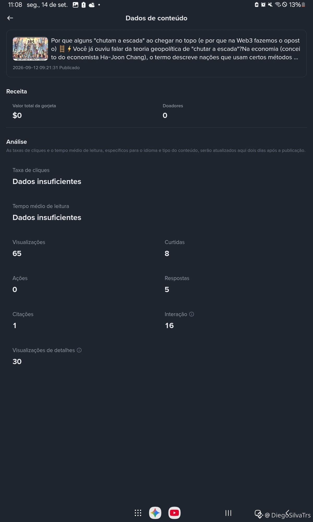Tap the Doadores count
Screen dimensions: 313x522
(165, 115)
